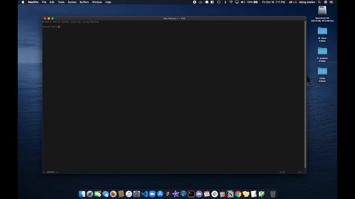This screenshot has height=199, width=355.
Task: Open FaceTime from the Dock
Action: pyautogui.click(x=98, y=194)
